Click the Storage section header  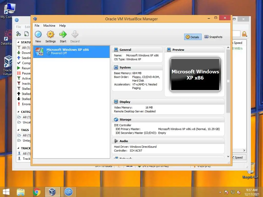[168, 120]
